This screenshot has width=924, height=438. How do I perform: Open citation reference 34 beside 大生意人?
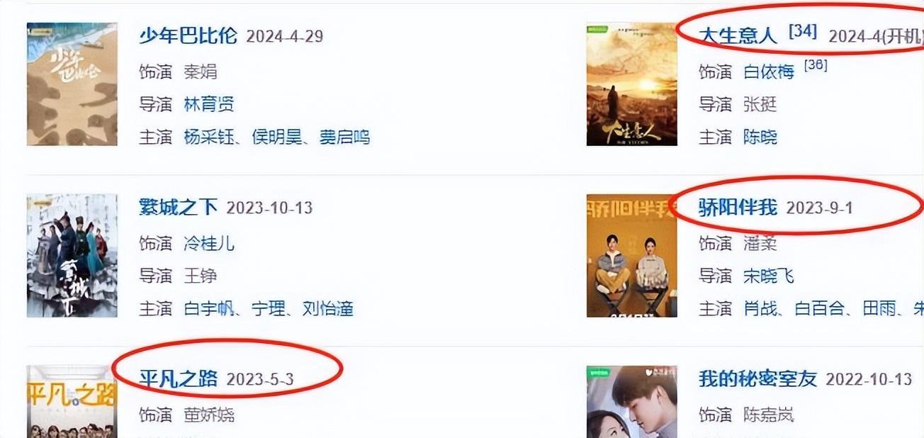803,31
